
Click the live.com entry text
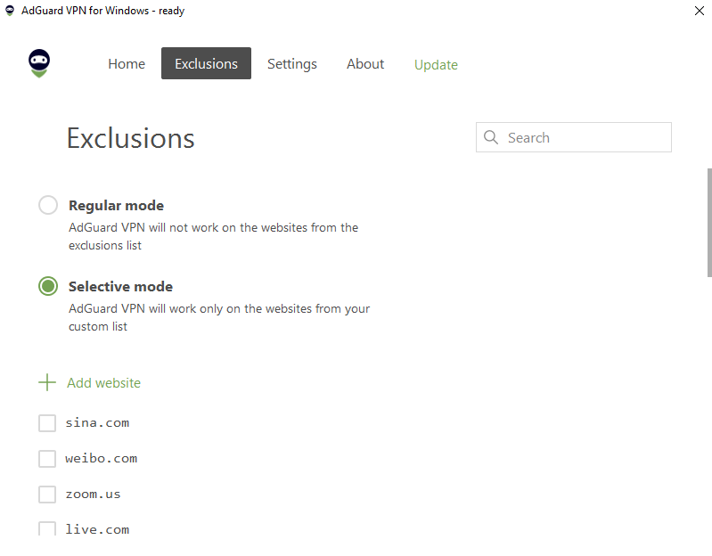click(x=97, y=529)
